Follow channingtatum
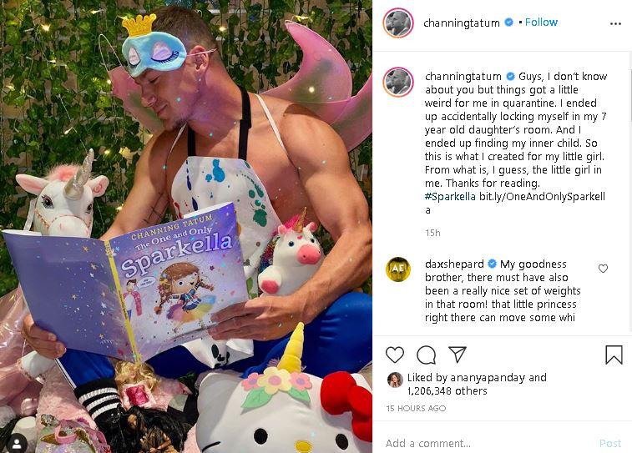This screenshot has width=632, height=453. (x=541, y=23)
